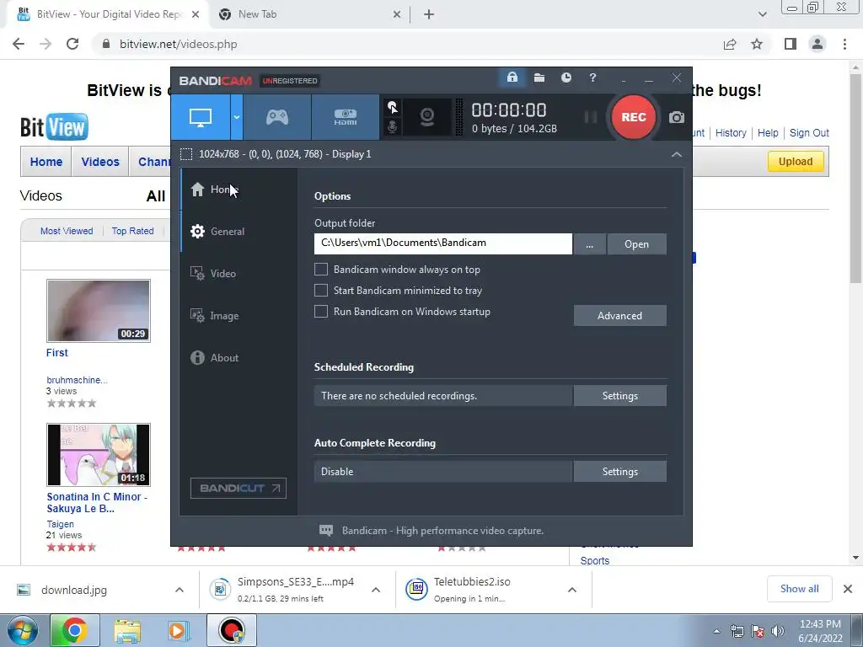The height and width of the screenshot is (647, 863).
Task: Open Windows Explorer from taskbar
Action: (x=128, y=630)
